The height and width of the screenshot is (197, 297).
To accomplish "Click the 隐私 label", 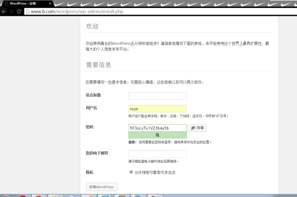I will 89,172.
